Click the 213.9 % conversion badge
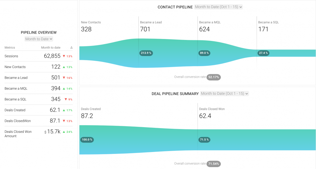The height and width of the screenshot is (169, 316). click(146, 53)
